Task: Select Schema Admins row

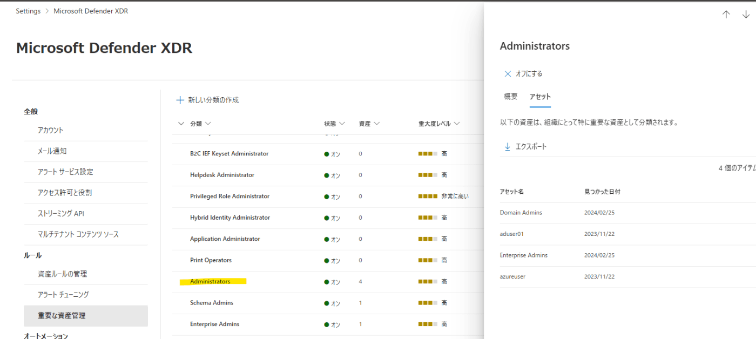Action: (328, 303)
